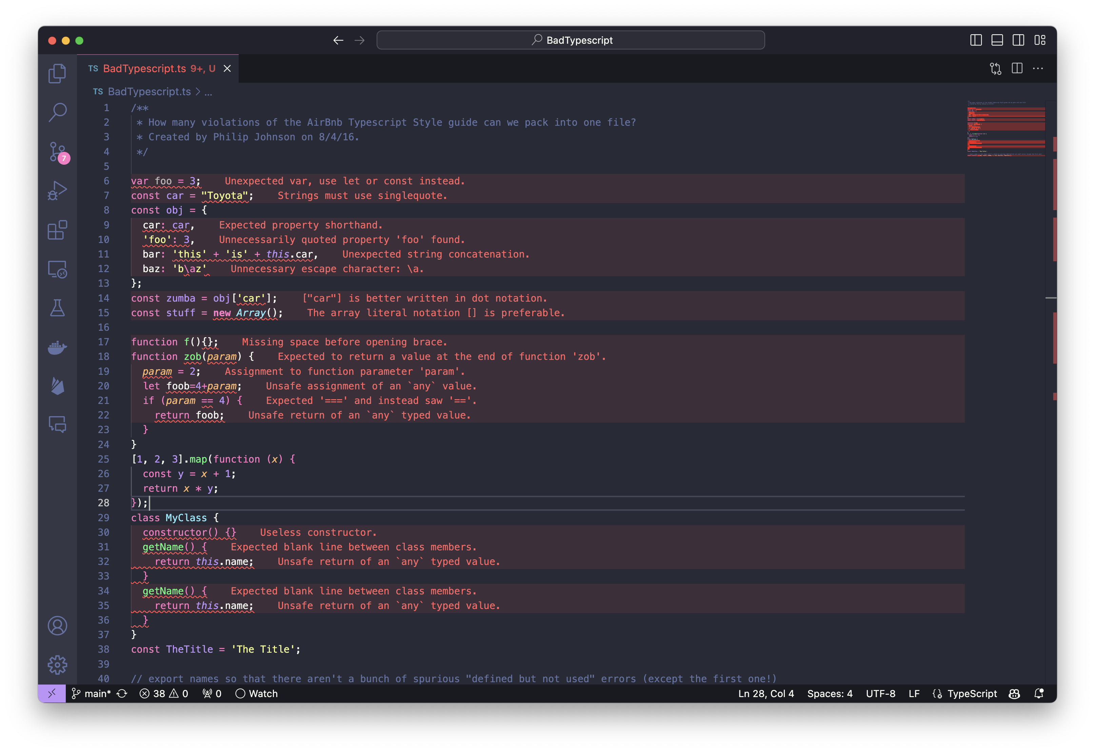Image resolution: width=1095 pixels, height=753 pixels.
Task: Open the Docker view in the activity bar
Action: pos(57,348)
